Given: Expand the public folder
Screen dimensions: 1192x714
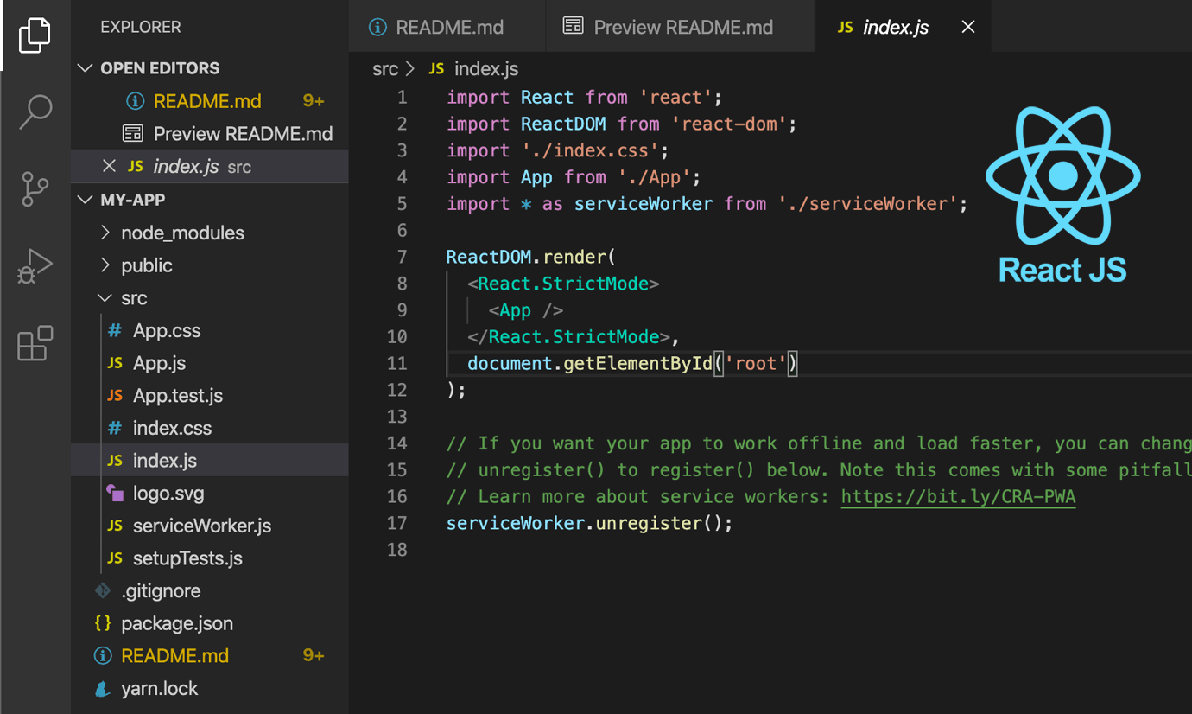Looking at the screenshot, I should (x=147, y=265).
